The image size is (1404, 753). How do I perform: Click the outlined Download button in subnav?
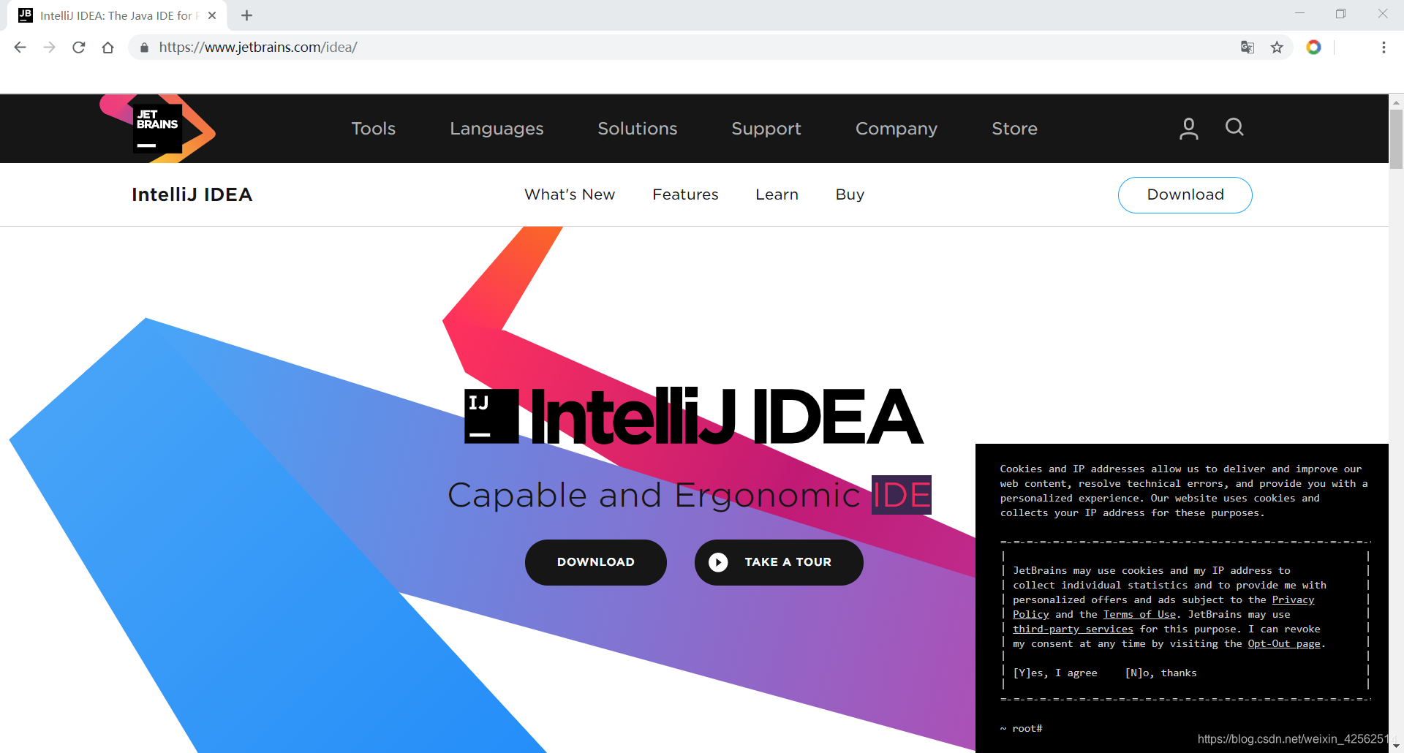(1185, 195)
